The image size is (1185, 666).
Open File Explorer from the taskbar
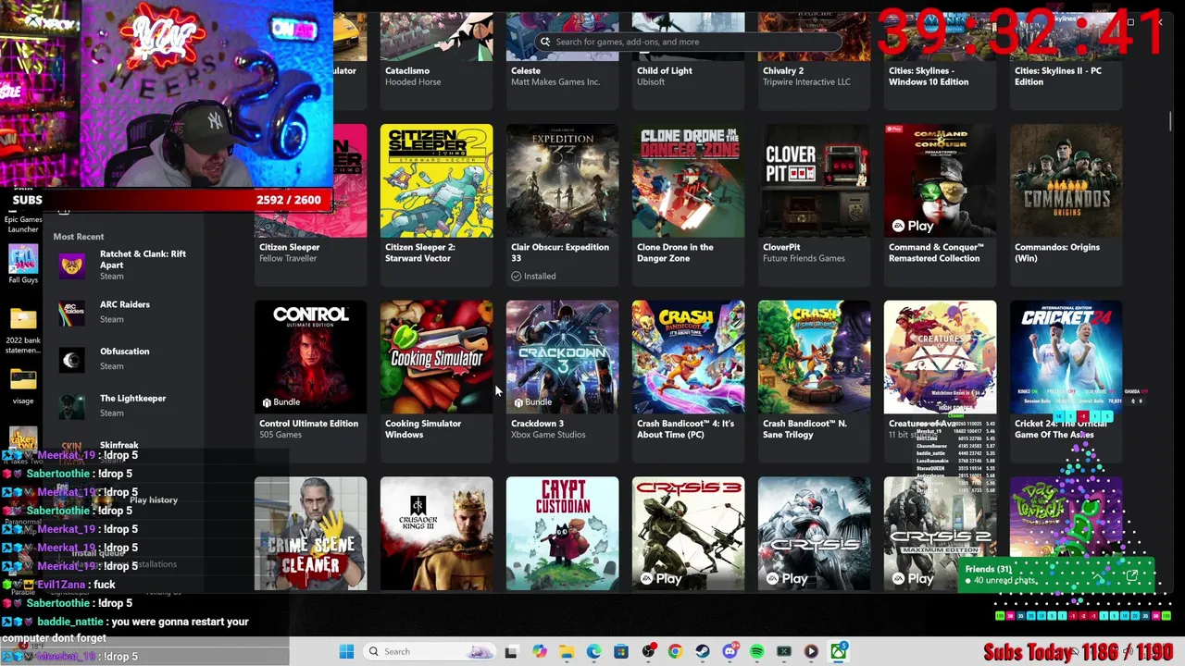(567, 651)
